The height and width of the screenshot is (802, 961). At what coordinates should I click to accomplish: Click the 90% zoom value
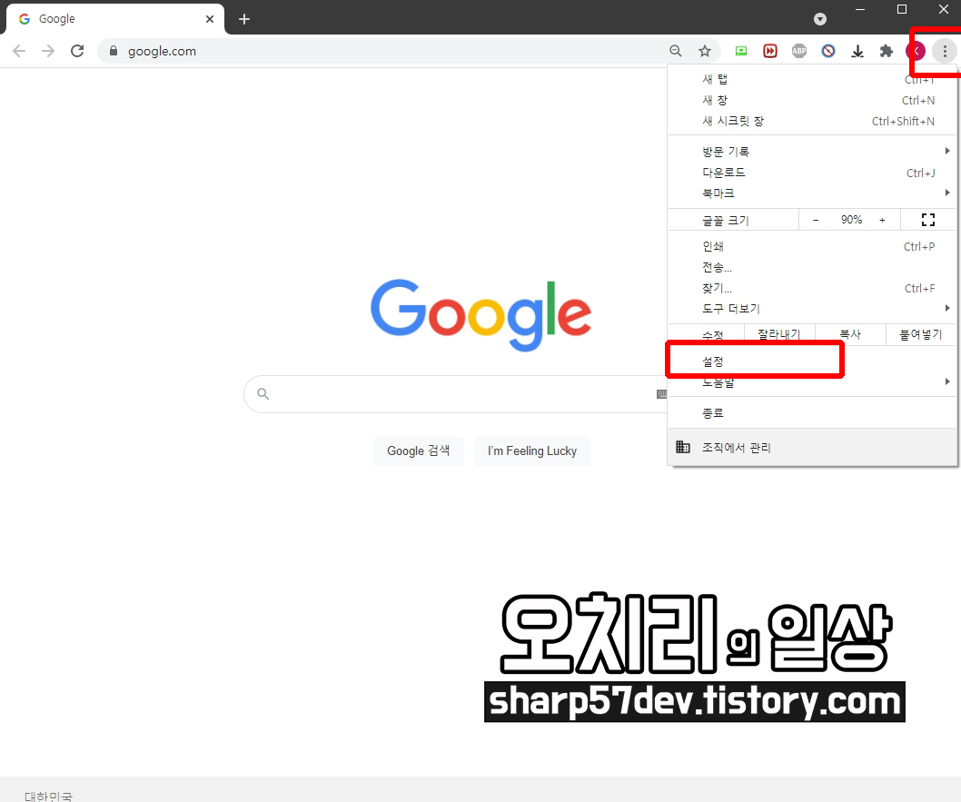coord(851,220)
